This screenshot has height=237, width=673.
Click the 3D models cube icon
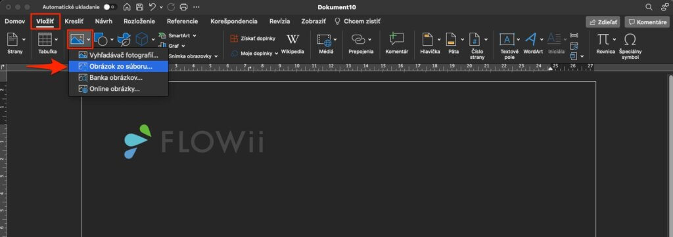pos(142,39)
